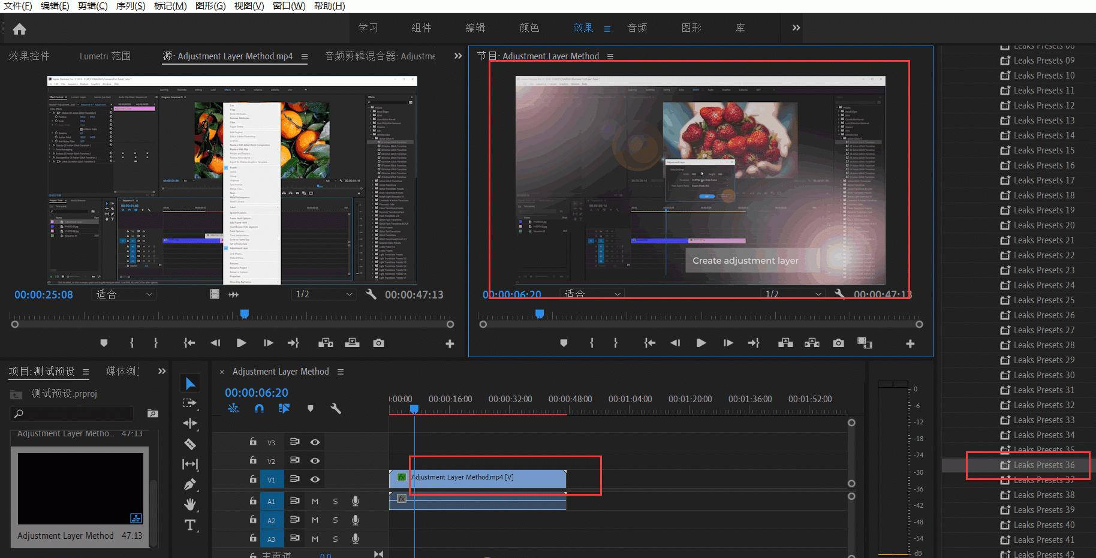The height and width of the screenshot is (558, 1096).
Task: Open the 序列(S) menu
Action: click(130, 6)
